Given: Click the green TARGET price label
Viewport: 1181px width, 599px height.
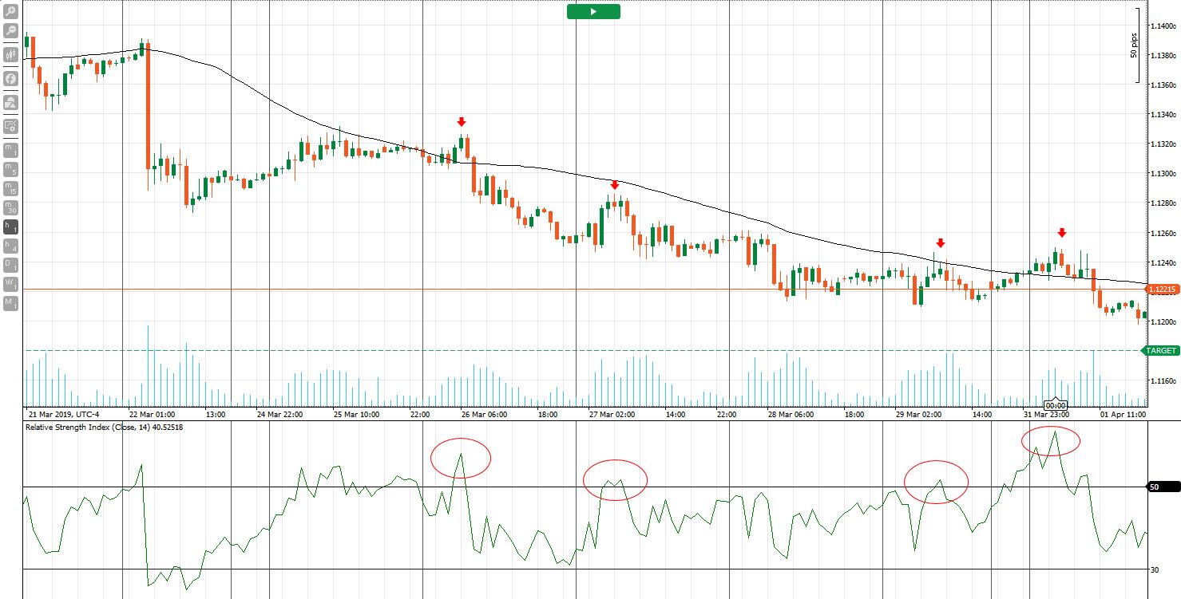Looking at the screenshot, I should (1161, 350).
